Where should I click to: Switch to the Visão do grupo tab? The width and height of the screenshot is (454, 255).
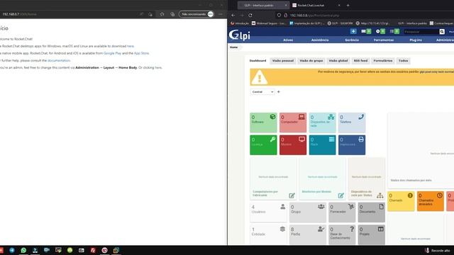(x=311, y=61)
